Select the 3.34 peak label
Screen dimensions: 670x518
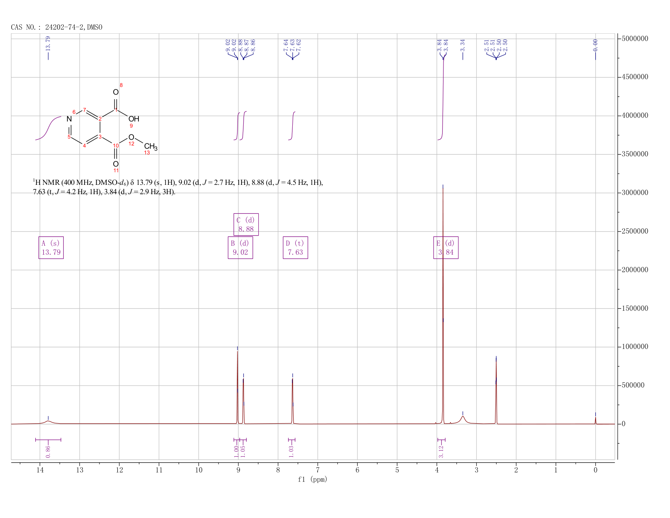pos(463,46)
